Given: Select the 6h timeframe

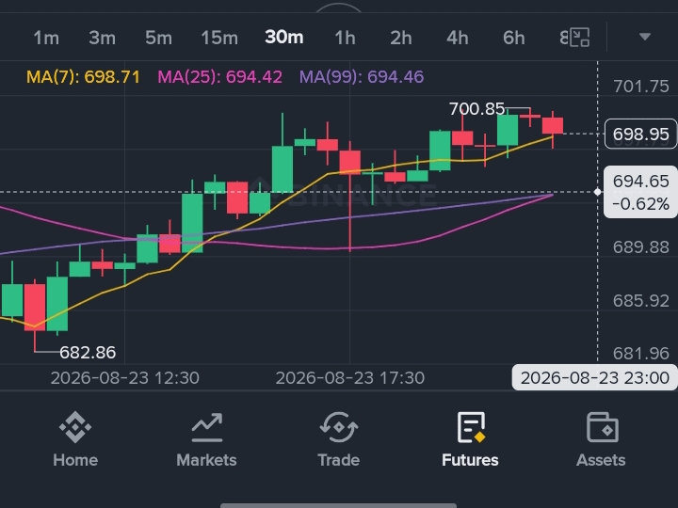Looking at the screenshot, I should [x=514, y=38].
